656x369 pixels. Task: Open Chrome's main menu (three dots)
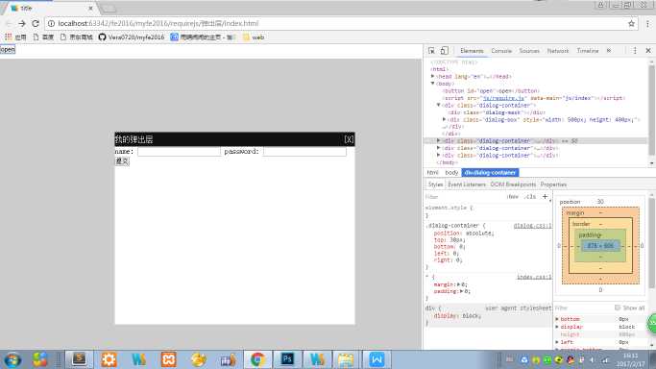(647, 23)
